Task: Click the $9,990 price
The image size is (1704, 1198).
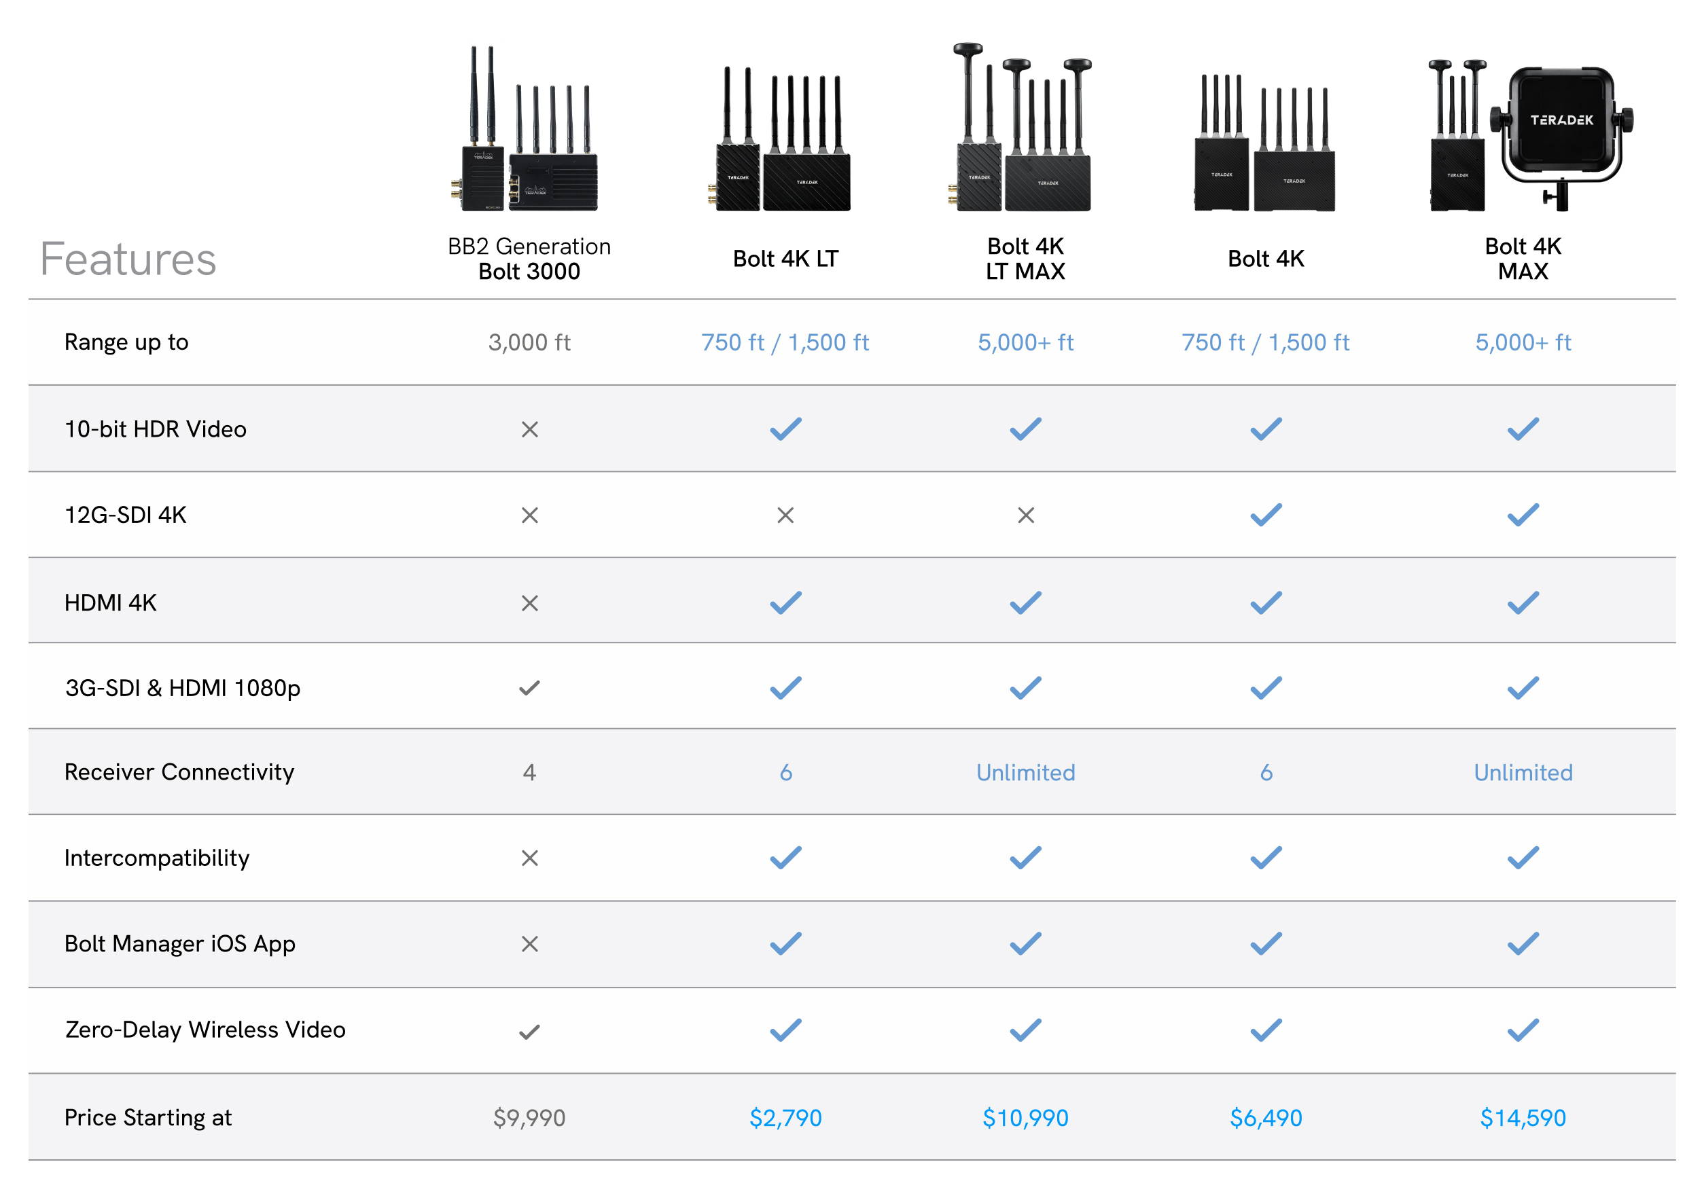Action: 529,1118
